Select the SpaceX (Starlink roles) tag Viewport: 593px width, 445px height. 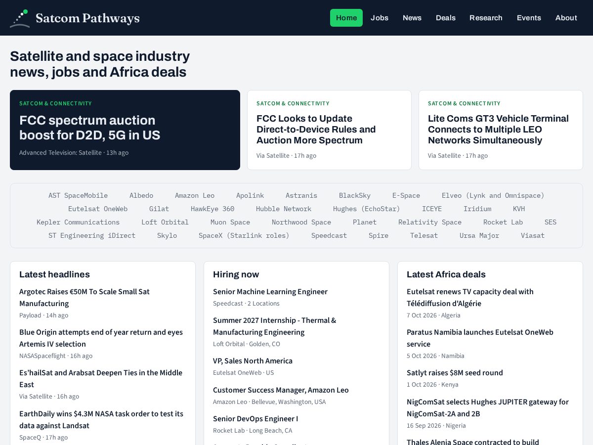(244, 235)
